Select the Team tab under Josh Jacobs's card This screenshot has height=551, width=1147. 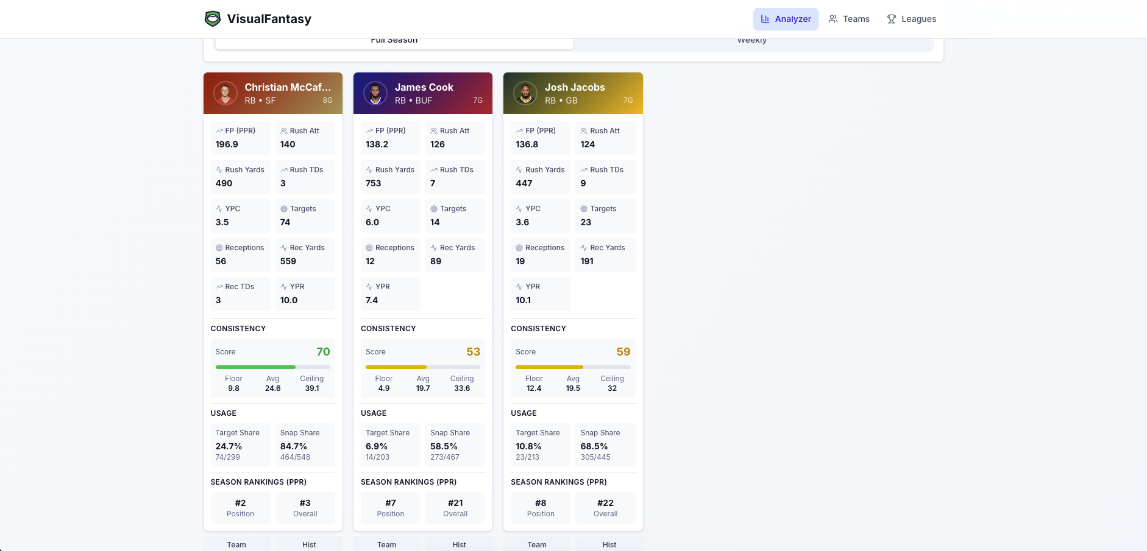click(536, 544)
